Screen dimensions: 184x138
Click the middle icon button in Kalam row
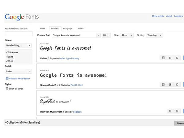(x=170, y=58)
